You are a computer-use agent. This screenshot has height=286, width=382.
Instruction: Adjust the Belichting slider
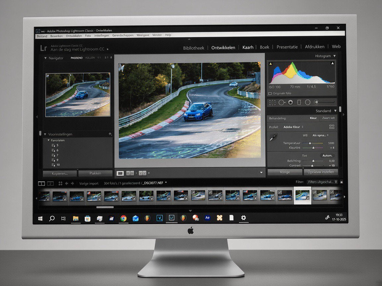pyautogui.click(x=313, y=161)
